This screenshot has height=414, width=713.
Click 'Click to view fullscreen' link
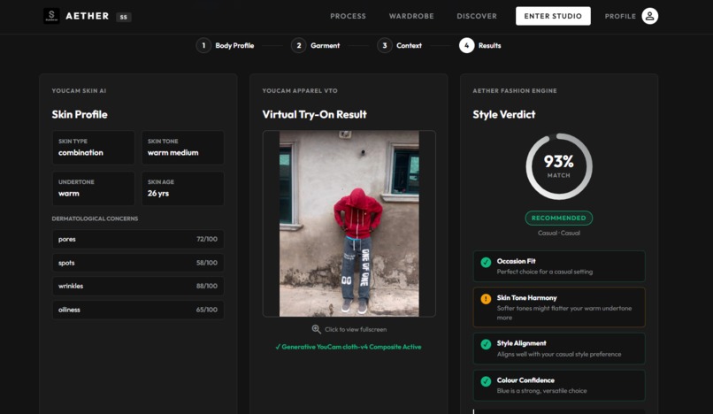pos(356,329)
